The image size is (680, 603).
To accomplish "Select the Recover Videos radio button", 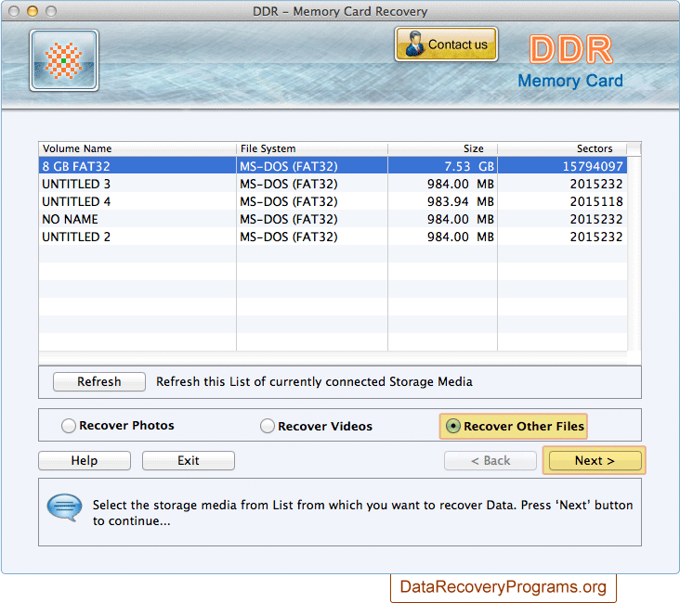I will 268,426.
